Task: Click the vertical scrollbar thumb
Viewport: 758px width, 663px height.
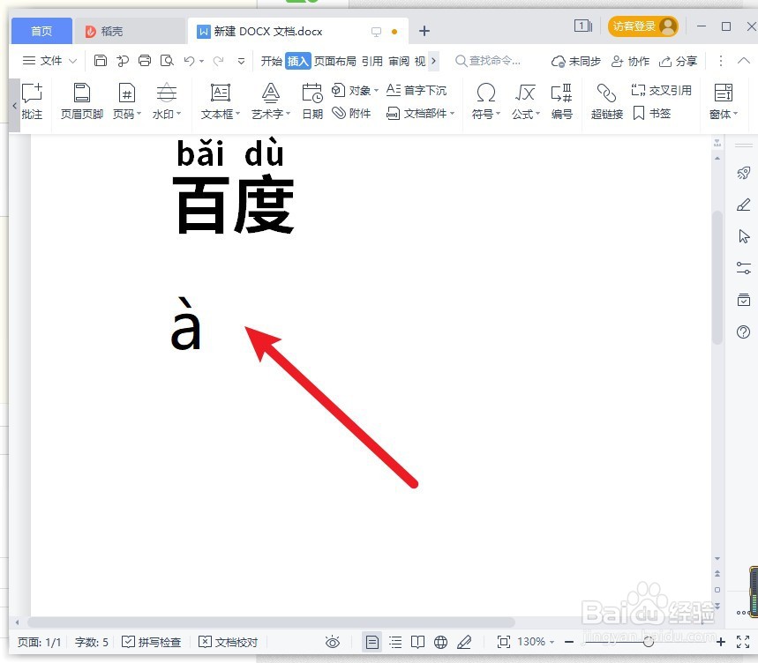Action: pyautogui.click(x=717, y=277)
